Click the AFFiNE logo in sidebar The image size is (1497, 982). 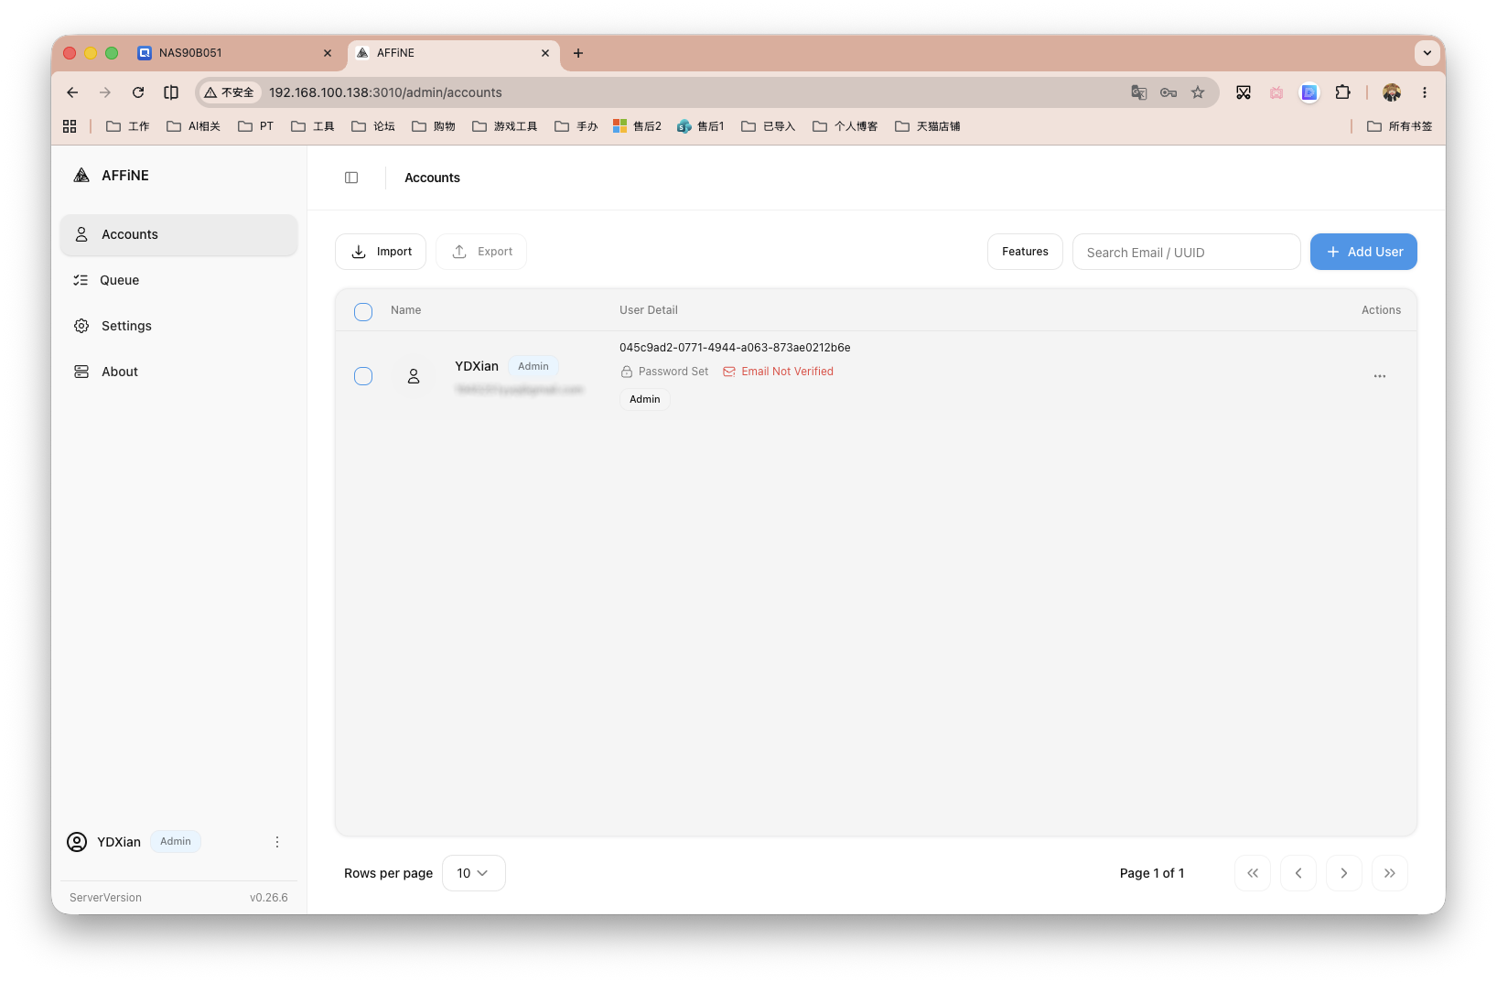[x=81, y=176]
